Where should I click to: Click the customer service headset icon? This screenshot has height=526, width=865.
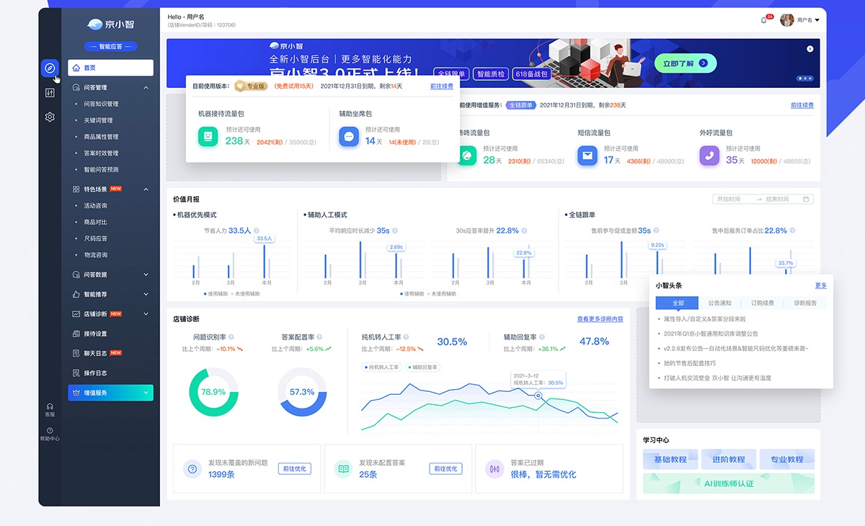pos(50,407)
